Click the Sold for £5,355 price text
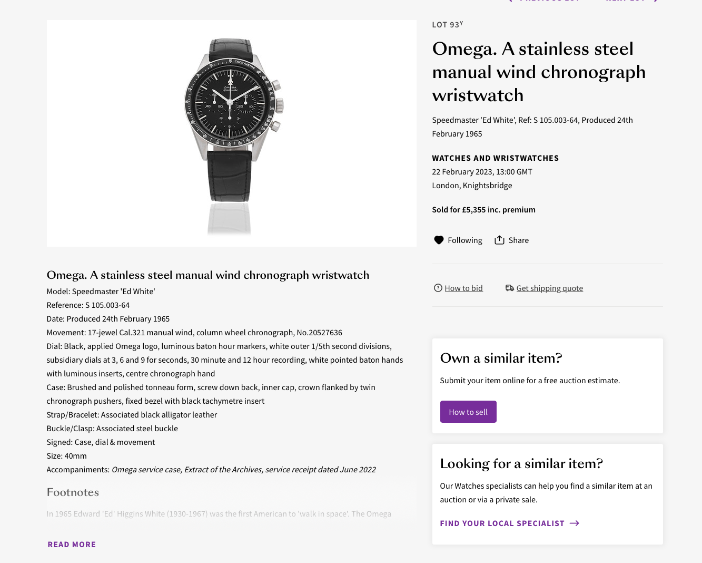 pyautogui.click(x=483, y=210)
